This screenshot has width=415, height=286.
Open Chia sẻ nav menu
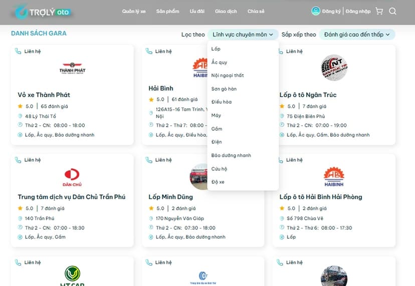click(256, 12)
